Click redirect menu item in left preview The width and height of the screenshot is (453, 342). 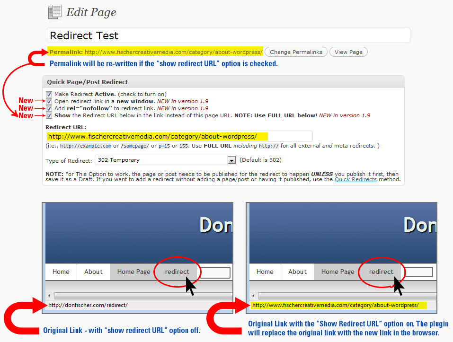pos(177,272)
